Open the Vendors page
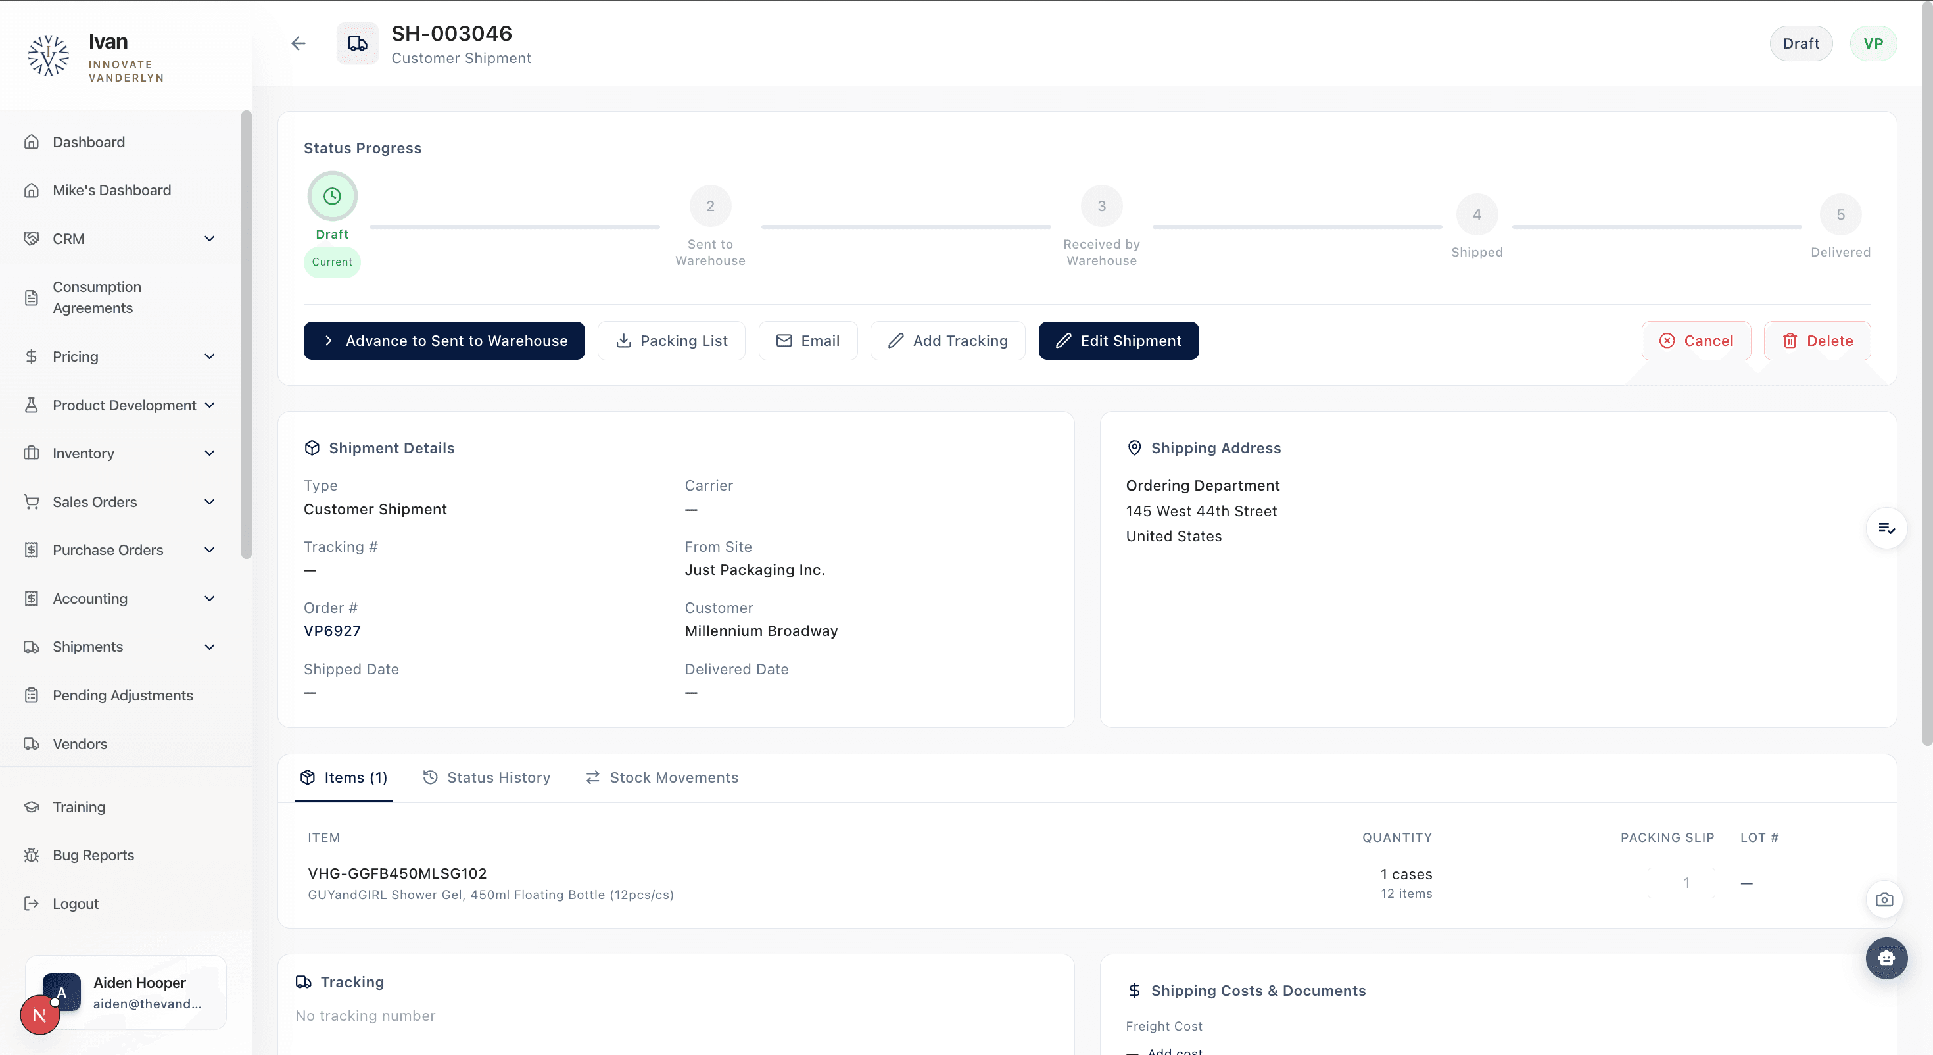The height and width of the screenshot is (1055, 1933). coord(80,744)
